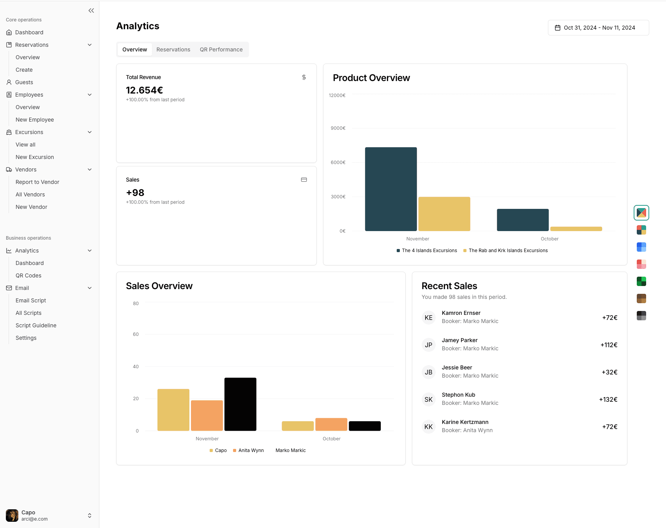This screenshot has width=666, height=528.
Task: Switch to the QR Performance tab
Action: click(221, 49)
